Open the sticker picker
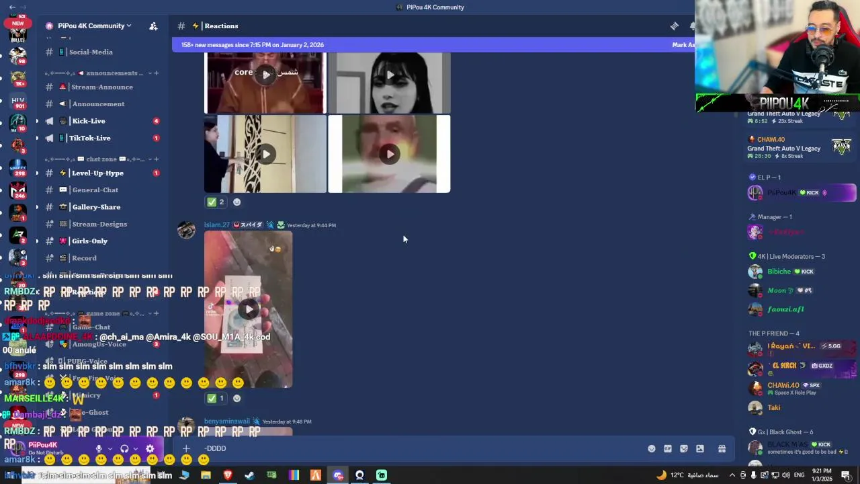Image resolution: width=860 pixels, height=484 pixels. 684,448
